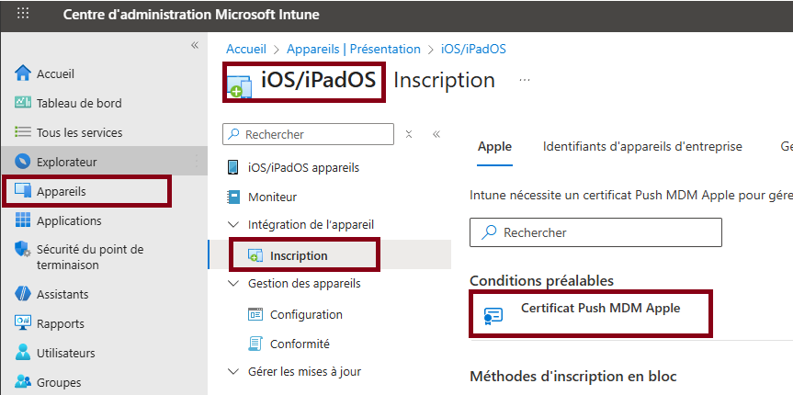Click the Groupes people icon
This screenshot has height=395, width=793.
point(23,382)
